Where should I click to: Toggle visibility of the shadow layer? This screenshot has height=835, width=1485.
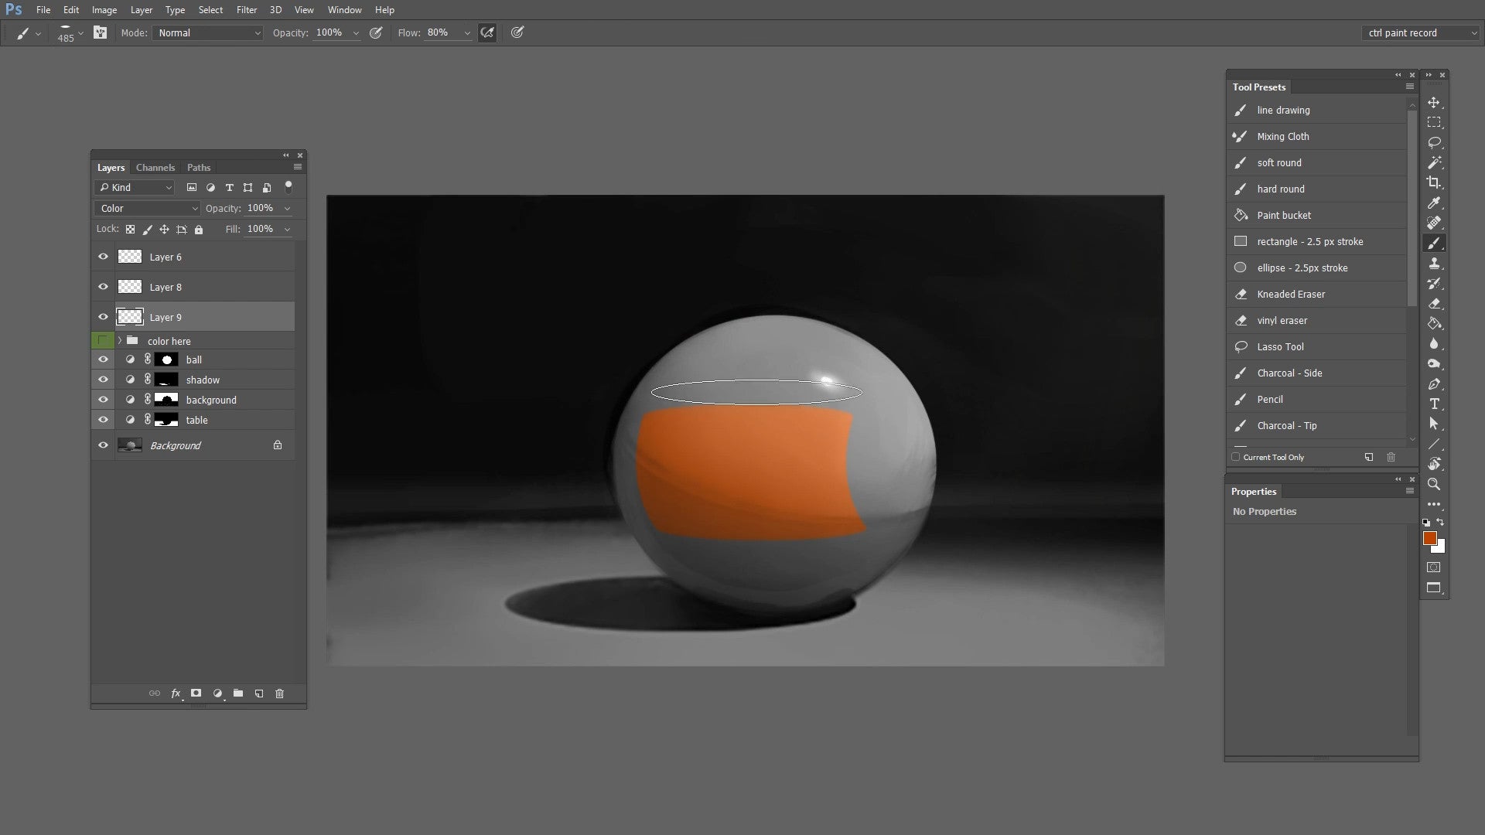tap(103, 379)
